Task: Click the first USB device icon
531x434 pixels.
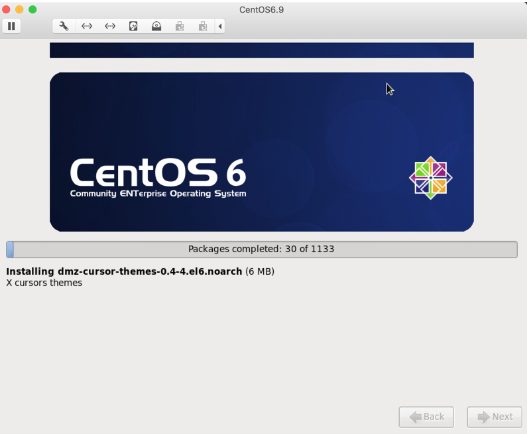Action: (180, 26)
